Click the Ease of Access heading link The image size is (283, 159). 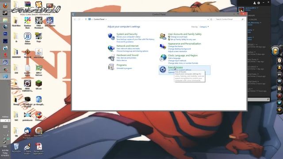point(175,67)
